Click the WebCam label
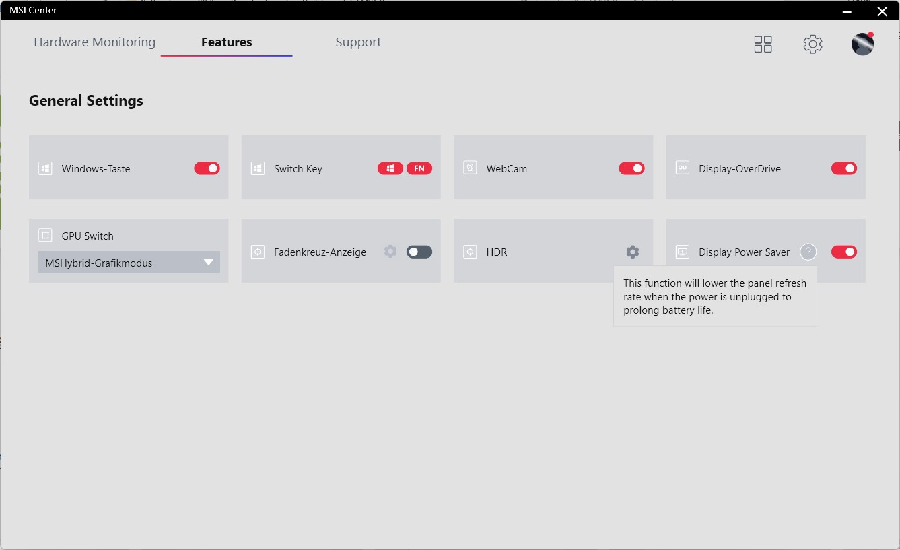The width and height of the screenshot is (900, 550). (x=507, y=169)
